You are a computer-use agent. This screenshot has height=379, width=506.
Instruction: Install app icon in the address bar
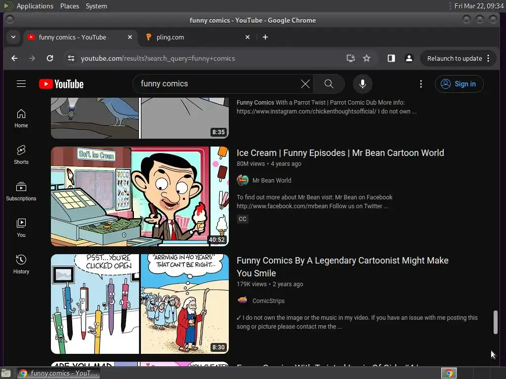(x=350, y=58)
